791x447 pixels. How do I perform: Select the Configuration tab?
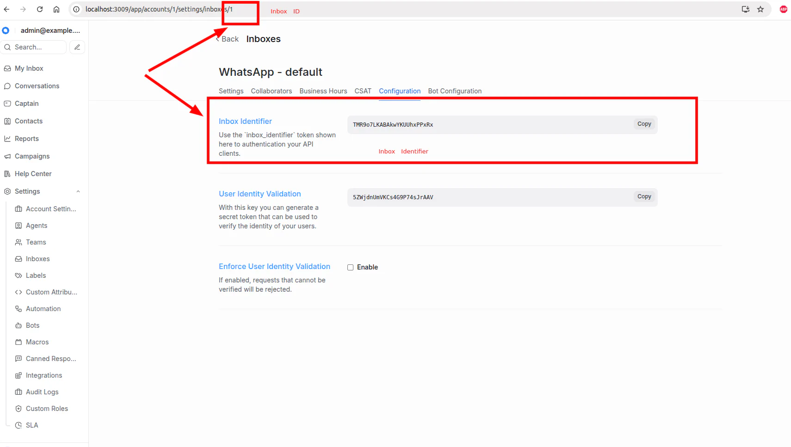point(400,91)
